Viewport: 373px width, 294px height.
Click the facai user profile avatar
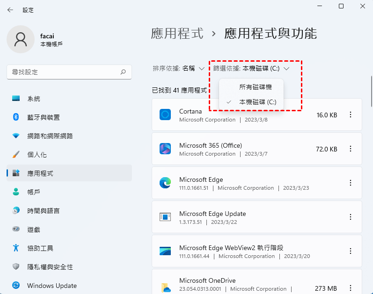(20, 39)
